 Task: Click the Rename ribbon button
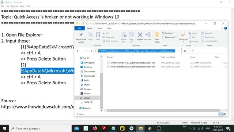pos(148,37)
